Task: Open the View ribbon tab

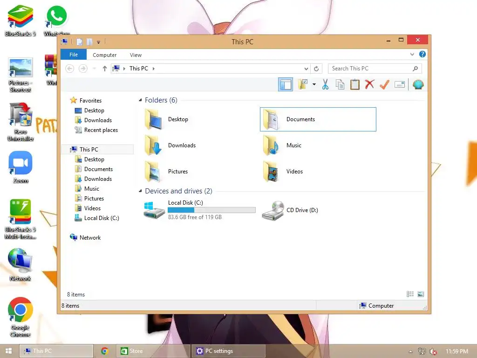Action: click(136, 55)
